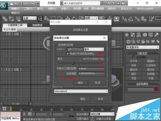Click the 长方体 object type button
Screen dimensions: 161x121
tap(134, 61)
